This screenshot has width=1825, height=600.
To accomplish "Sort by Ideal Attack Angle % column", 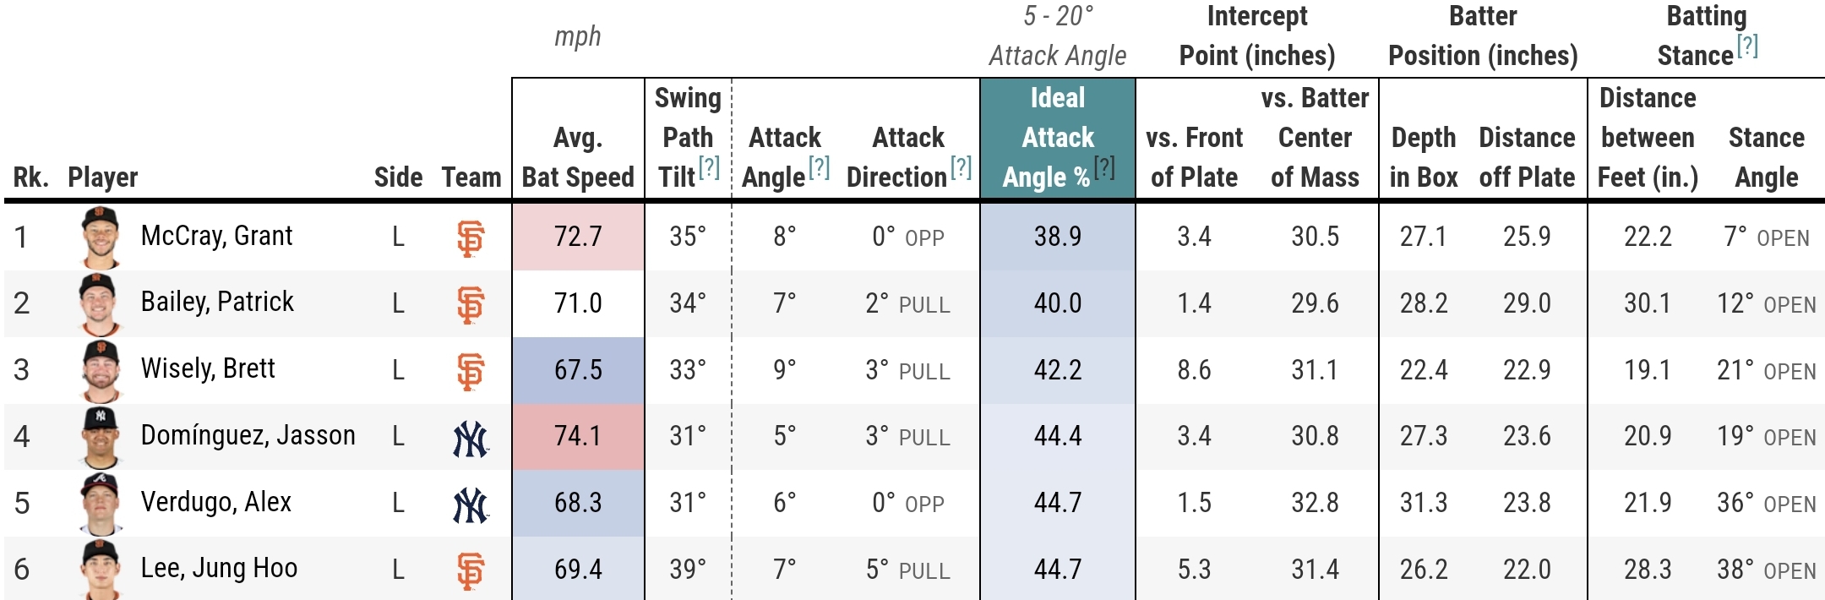I will 1056,138.
